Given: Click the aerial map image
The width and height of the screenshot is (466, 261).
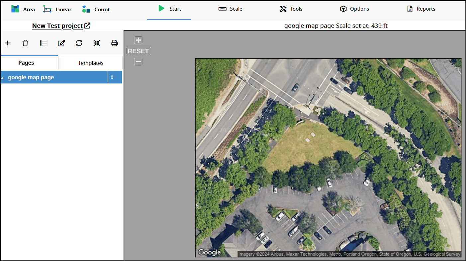Looking at the screenshot, I should pos(328,158).
